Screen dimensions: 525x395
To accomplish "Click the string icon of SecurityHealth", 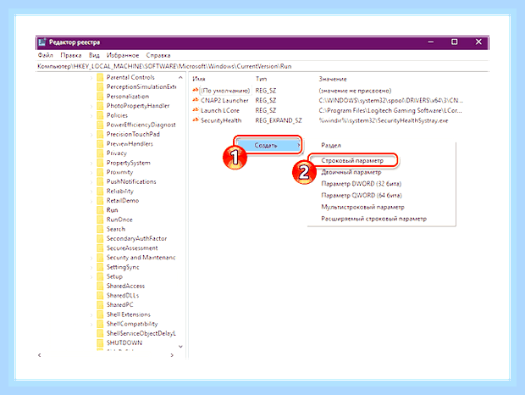I will tap(196, 120).
